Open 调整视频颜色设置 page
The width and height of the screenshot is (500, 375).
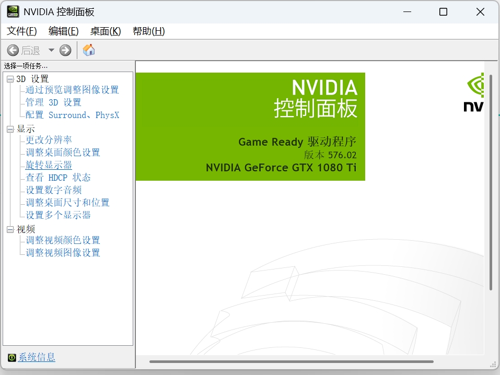point(63,240)
